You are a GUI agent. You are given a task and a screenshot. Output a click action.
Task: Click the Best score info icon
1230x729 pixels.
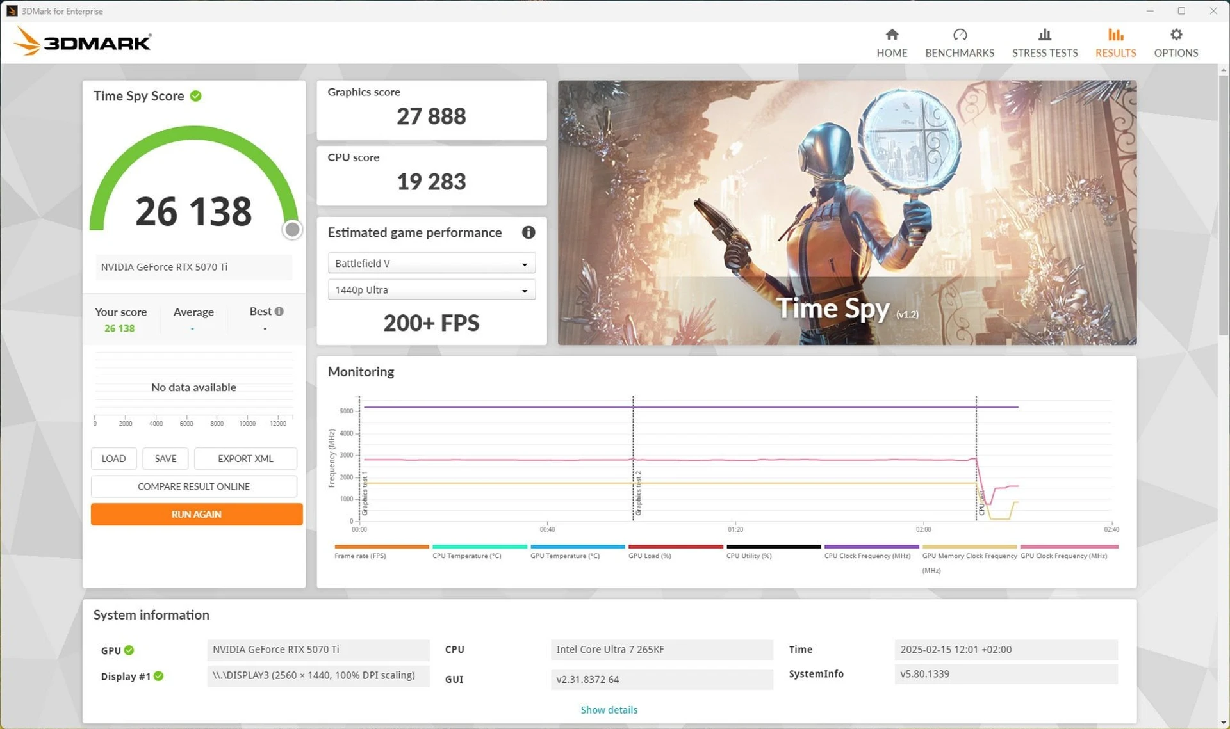[x=279, y=311]
